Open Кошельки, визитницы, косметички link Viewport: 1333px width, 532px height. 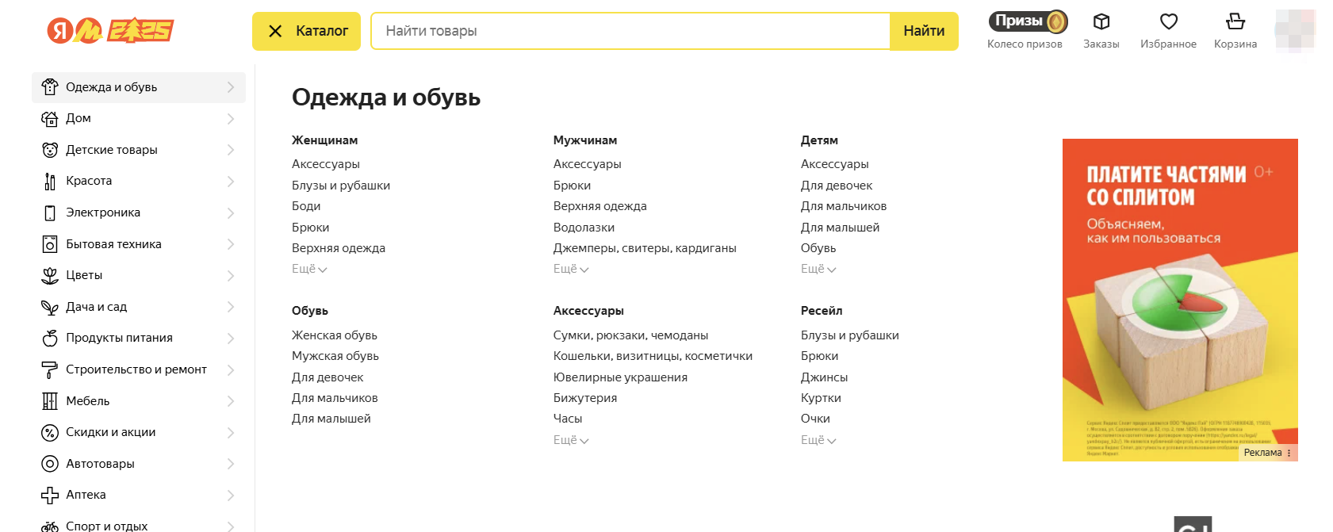coord(653,356)
